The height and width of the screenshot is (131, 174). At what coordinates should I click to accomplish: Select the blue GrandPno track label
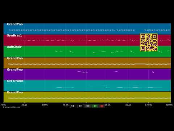15,24
